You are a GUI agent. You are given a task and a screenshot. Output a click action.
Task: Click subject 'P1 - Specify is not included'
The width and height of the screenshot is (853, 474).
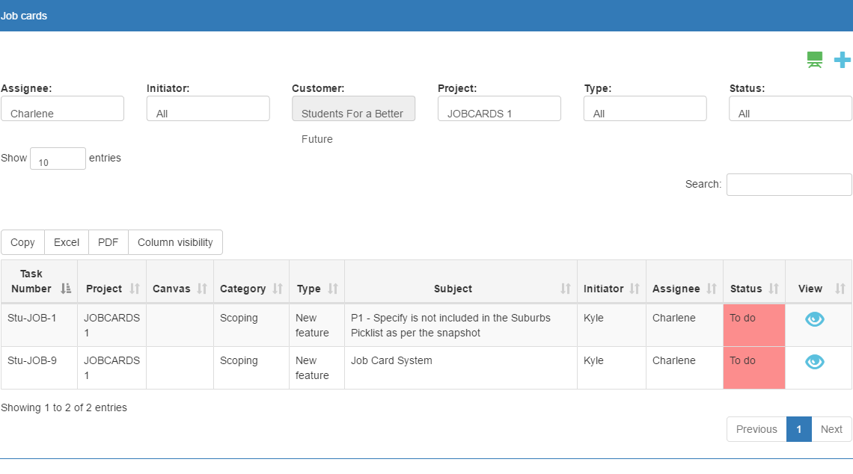(450, 325)
